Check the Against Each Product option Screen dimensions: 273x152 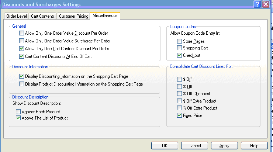[x=18, y=111]
